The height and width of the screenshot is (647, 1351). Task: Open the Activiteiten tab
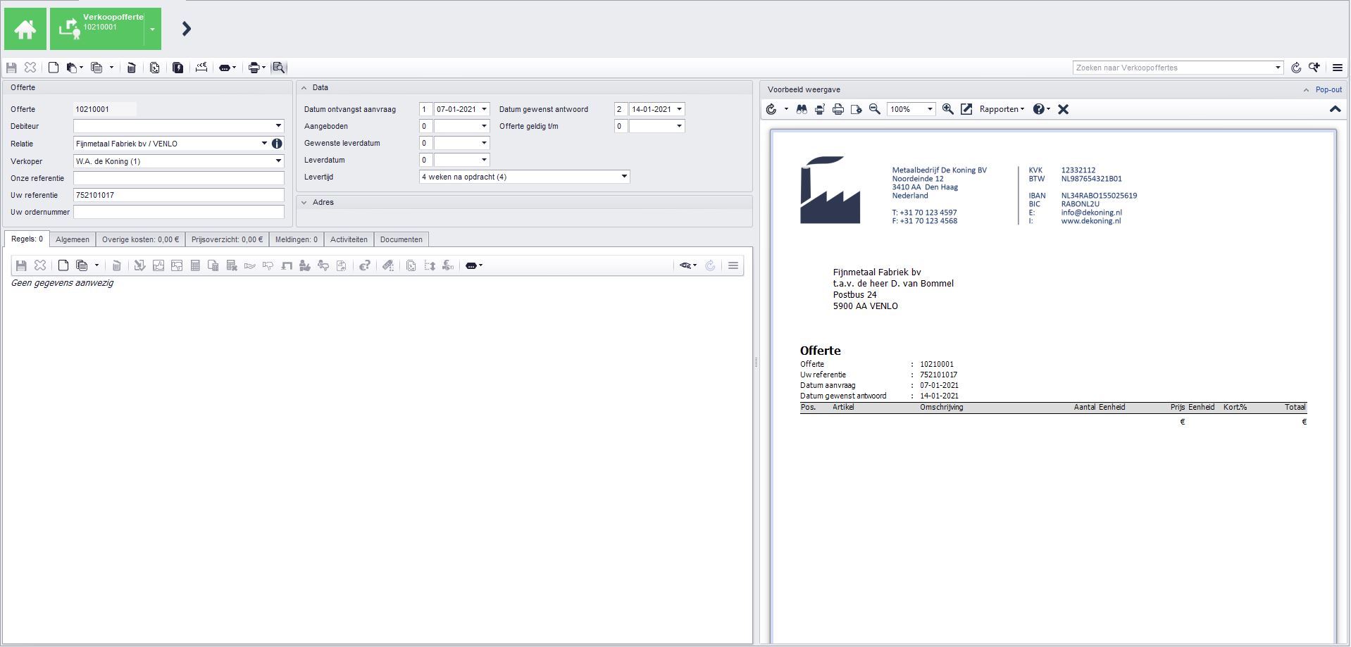tap(349, 239)
